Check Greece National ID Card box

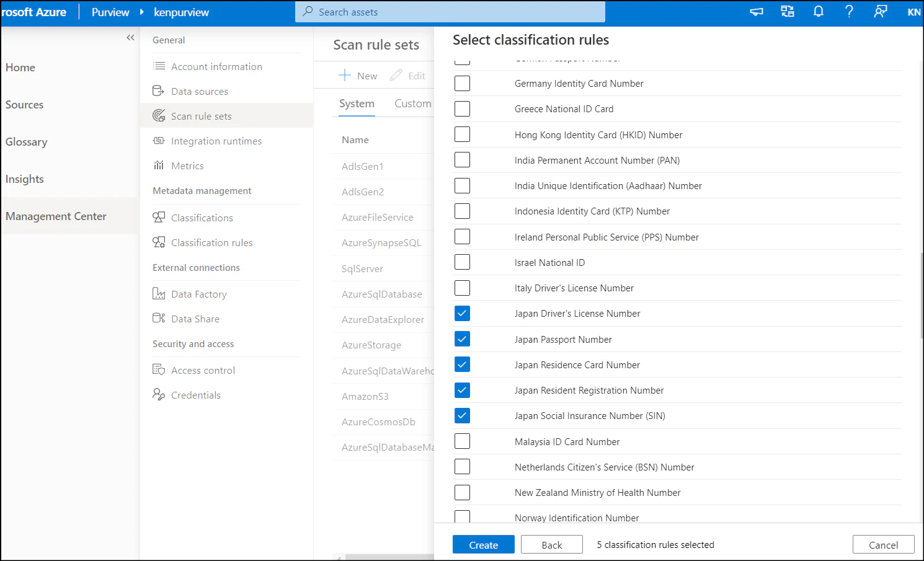[462, 108]
